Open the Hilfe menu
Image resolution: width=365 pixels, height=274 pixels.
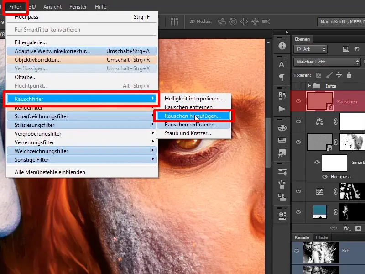coord(100,7)
